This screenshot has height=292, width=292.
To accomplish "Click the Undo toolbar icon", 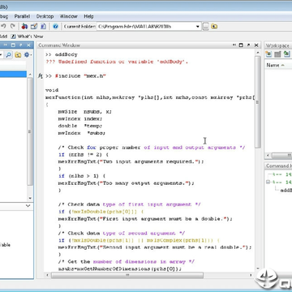I will click(4, 26).
